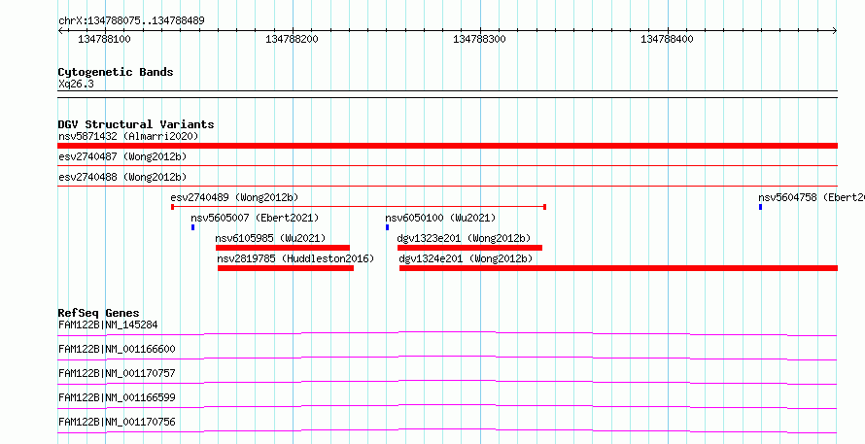
Task: Open the esv2740487 (Wong2012b) variant label
Action: point(122,156)
